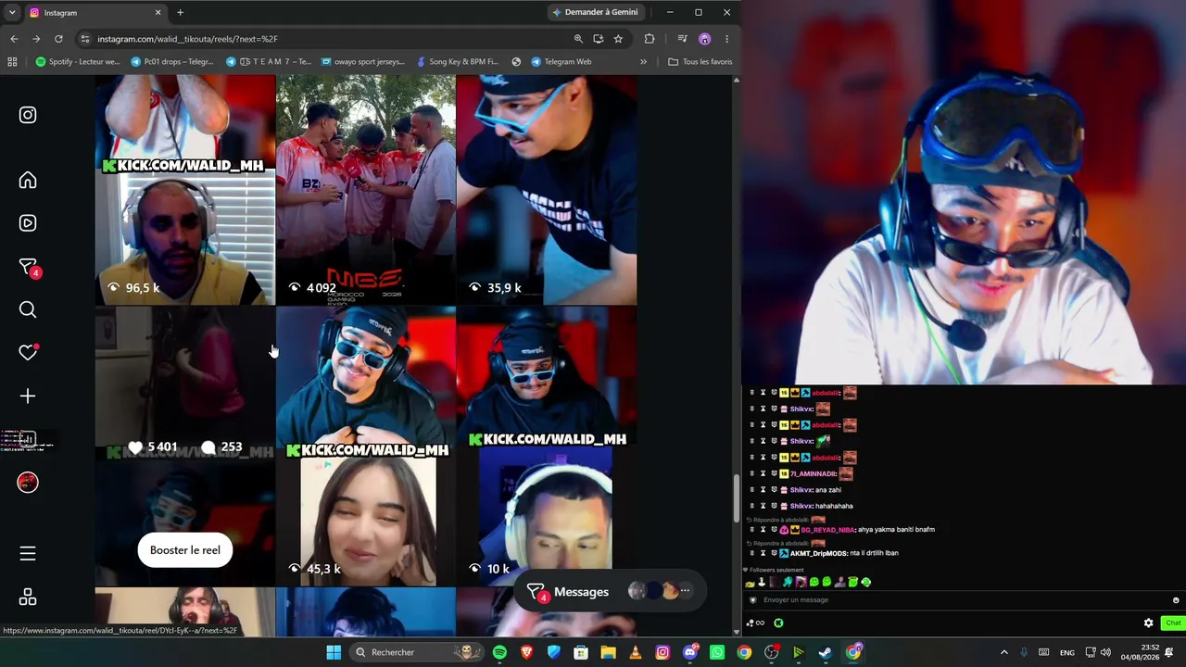The width and height of the screenshot is (1186, 667).
Task: Click the green Kick logo below chat input
Action: 778,623
